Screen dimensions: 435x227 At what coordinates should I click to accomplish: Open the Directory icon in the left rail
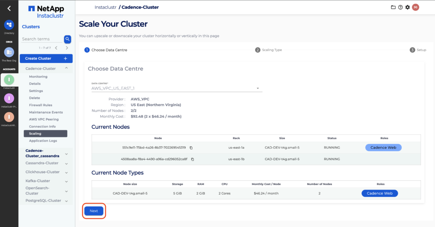(x=9, y=25)
